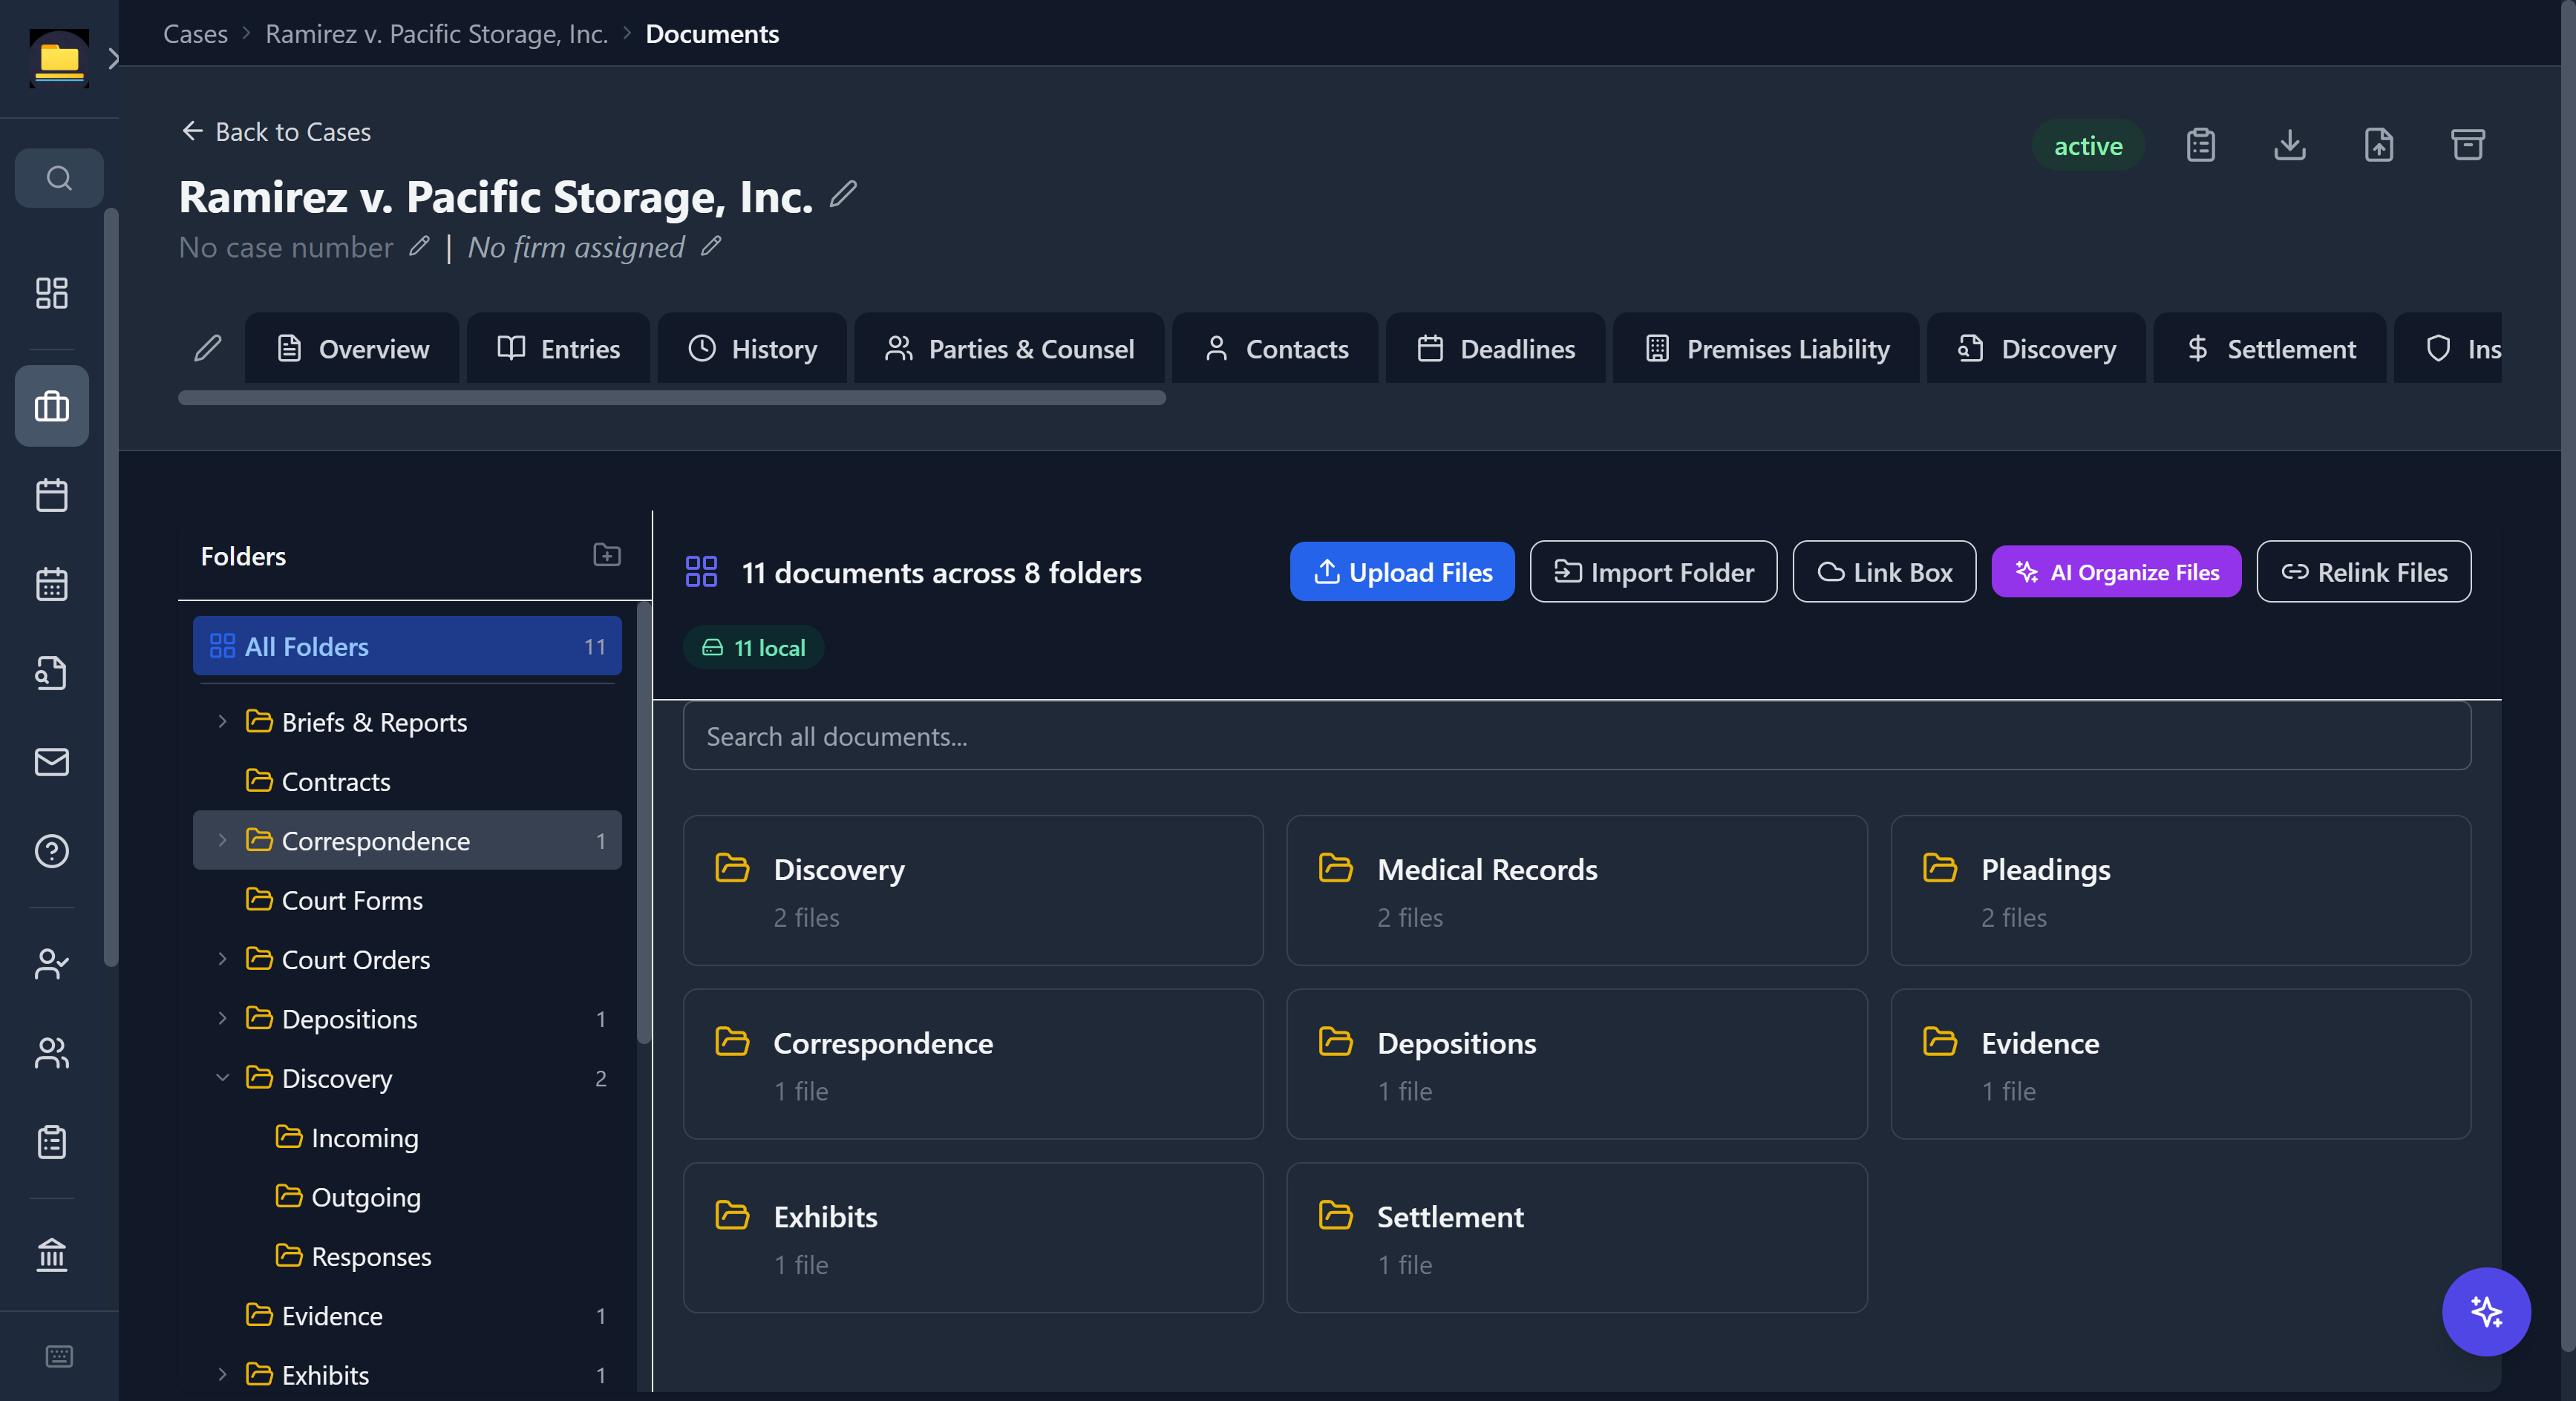
Task: Click the horizontal tab scrollbar
Action: click(x=671, y=398)
